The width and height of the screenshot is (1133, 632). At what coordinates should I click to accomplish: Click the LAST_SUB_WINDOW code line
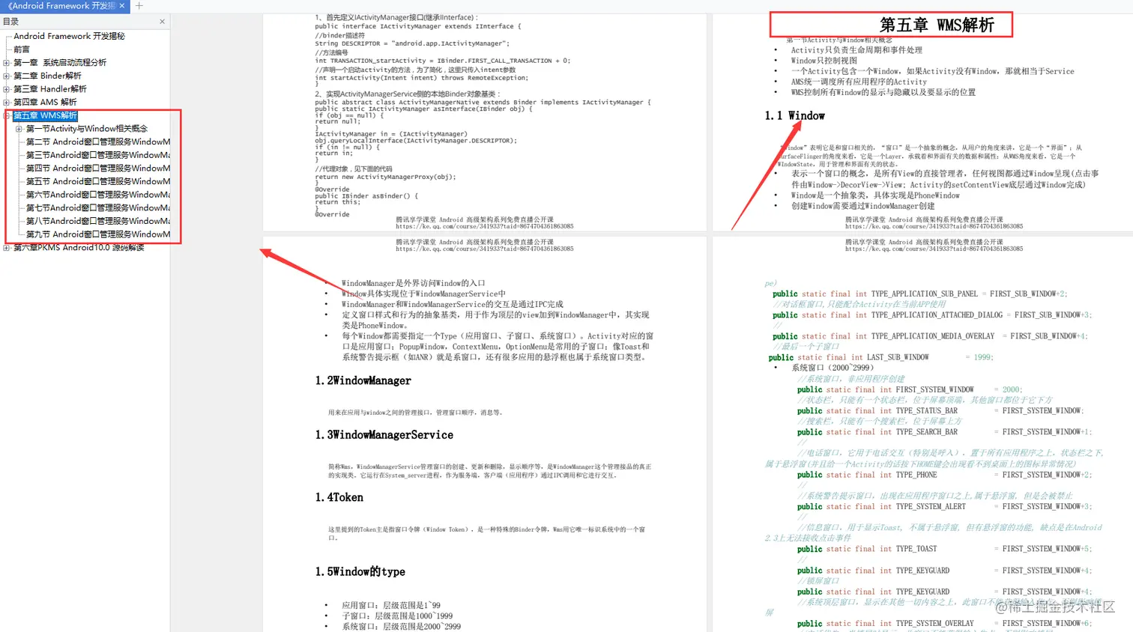tap(880, 358)
